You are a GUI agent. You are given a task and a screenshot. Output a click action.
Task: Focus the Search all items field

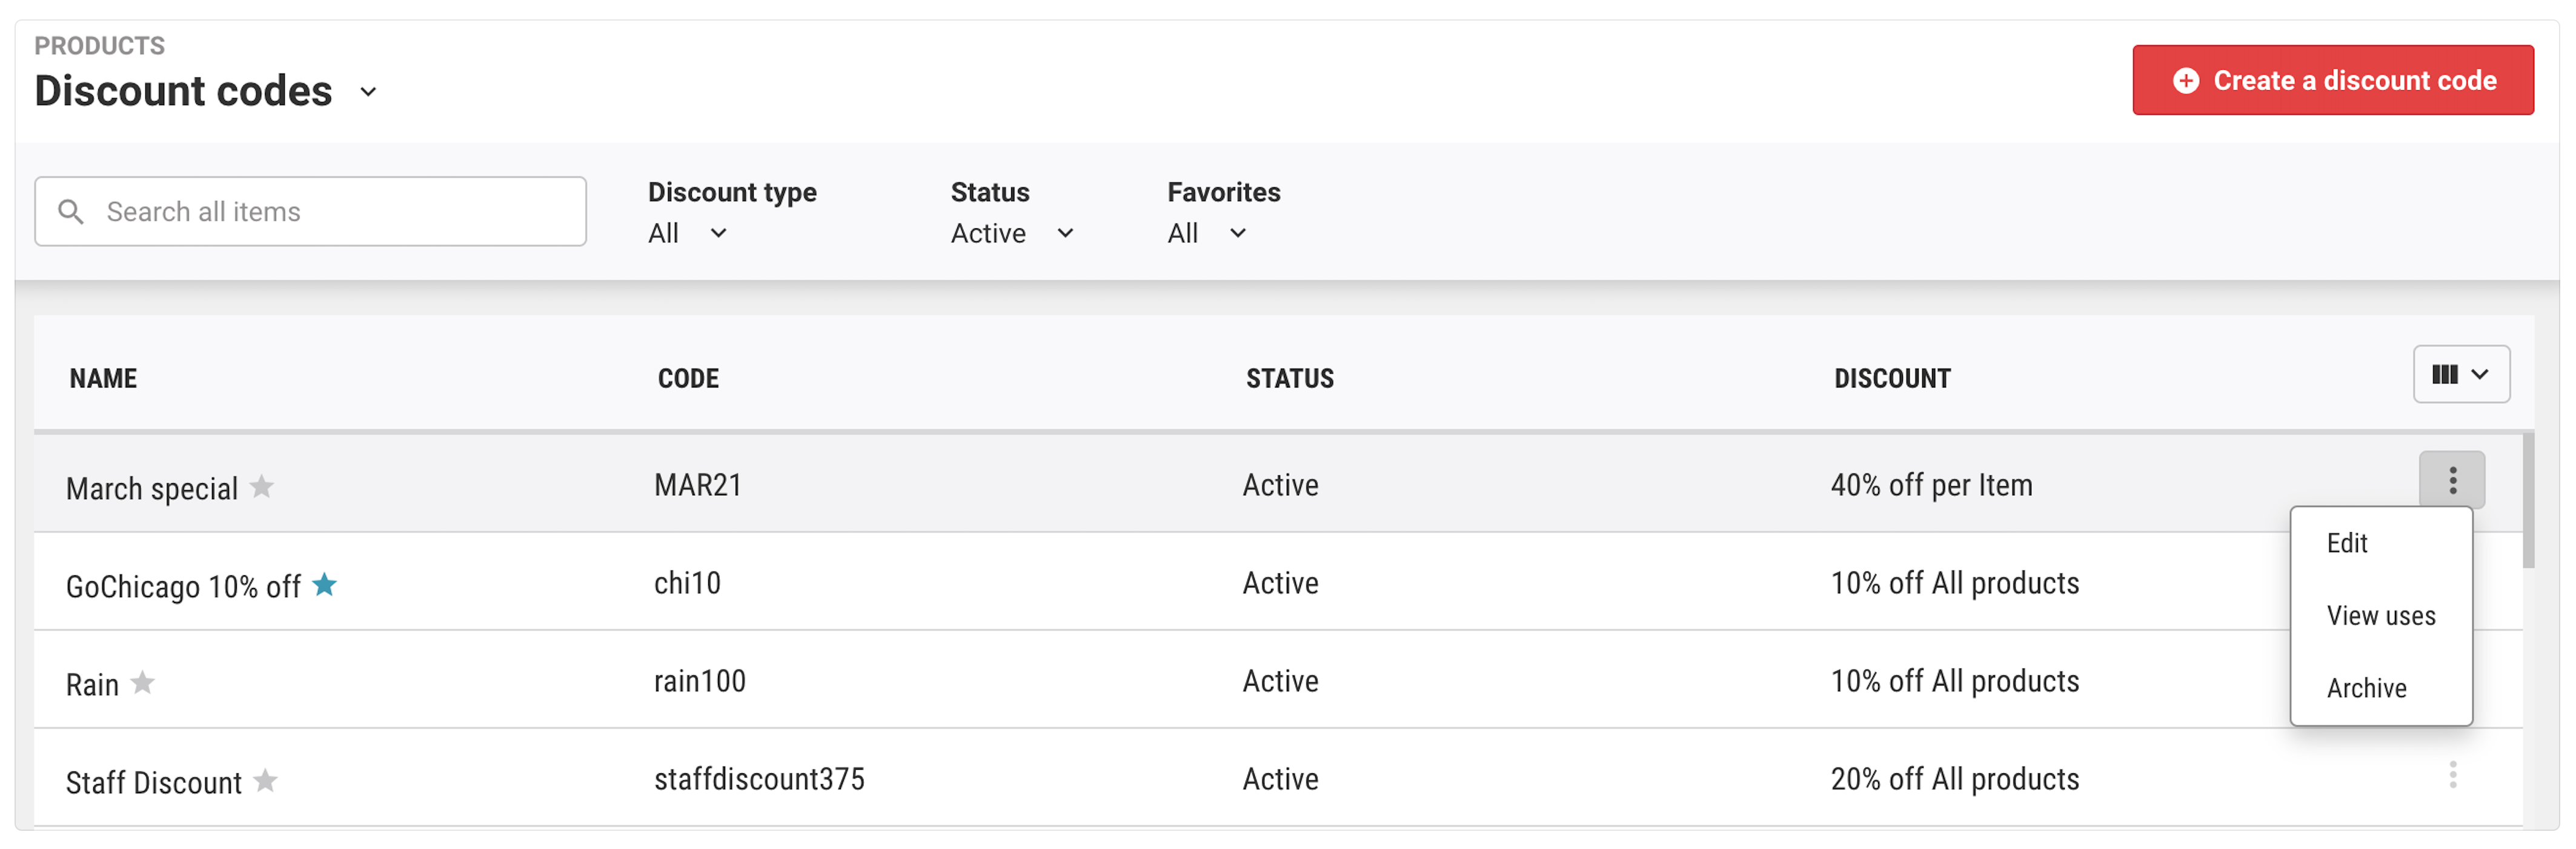click(x=310, y=212)
